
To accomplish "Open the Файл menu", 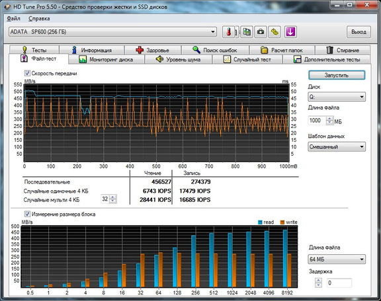I will pyautogui.click(x=13, y=18).
